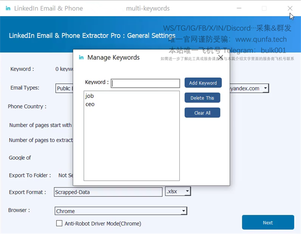
Task: Click the 'Number of pages start with' label
Action: click(x=40, y=125)
